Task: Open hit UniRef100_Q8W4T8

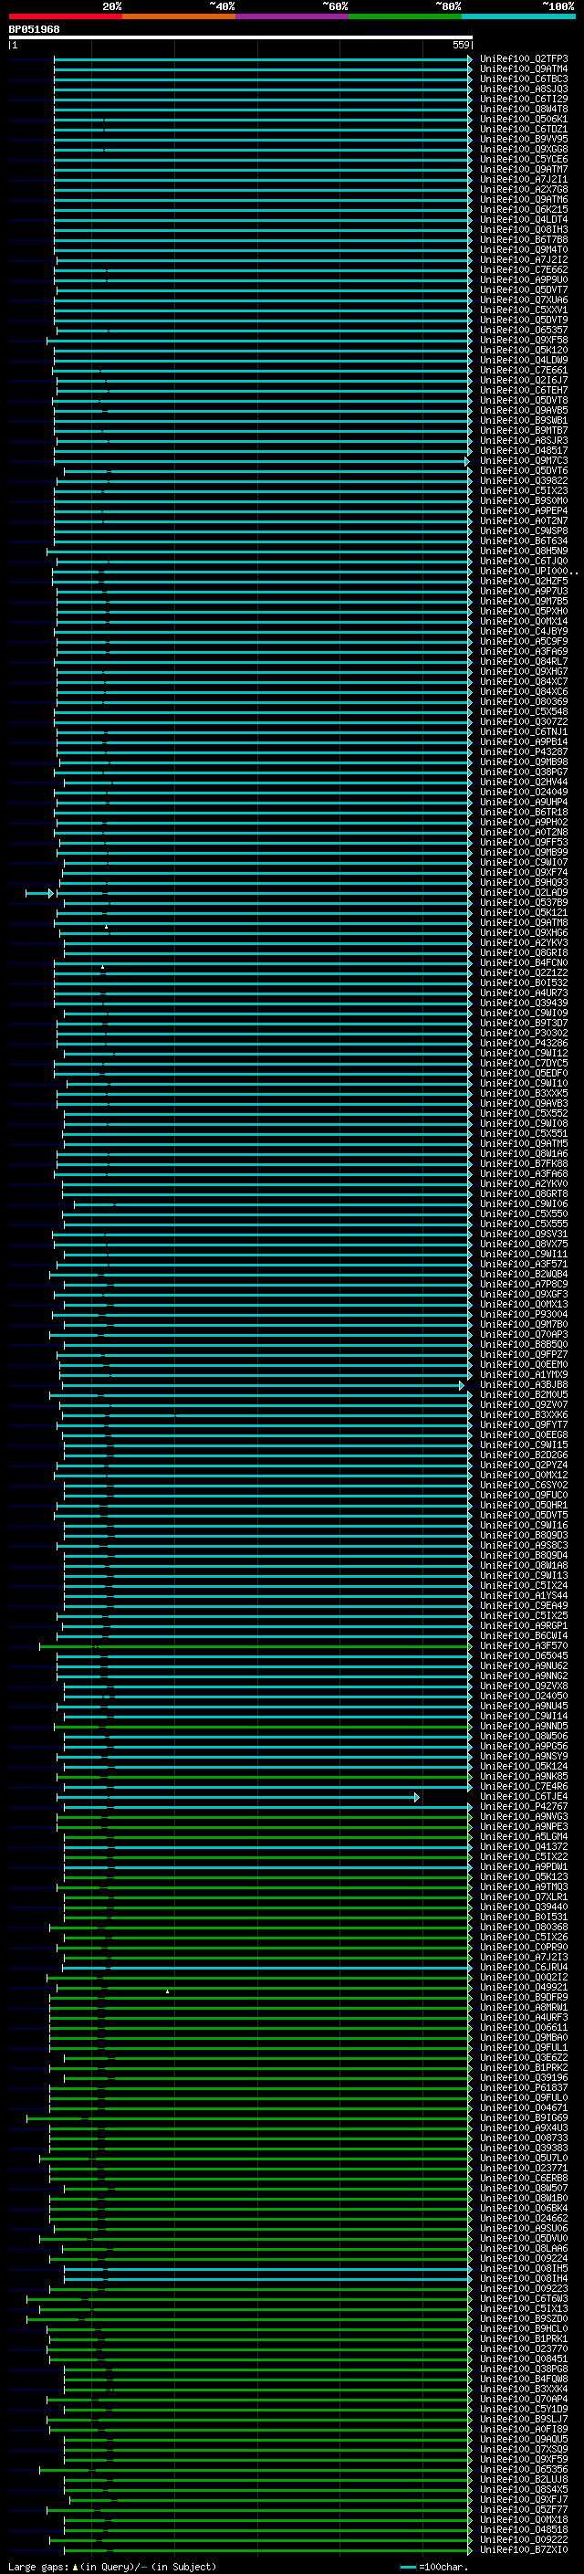Action: pyautogui.click(x=523, y=109)
